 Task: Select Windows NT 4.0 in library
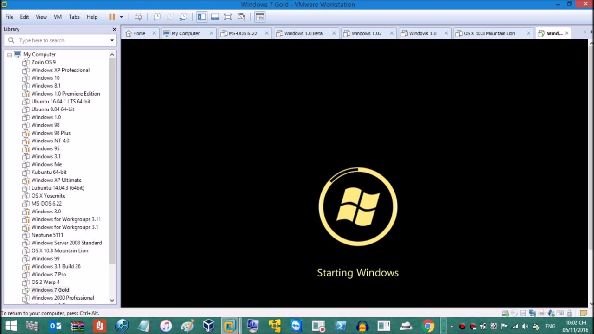[50, 141]
